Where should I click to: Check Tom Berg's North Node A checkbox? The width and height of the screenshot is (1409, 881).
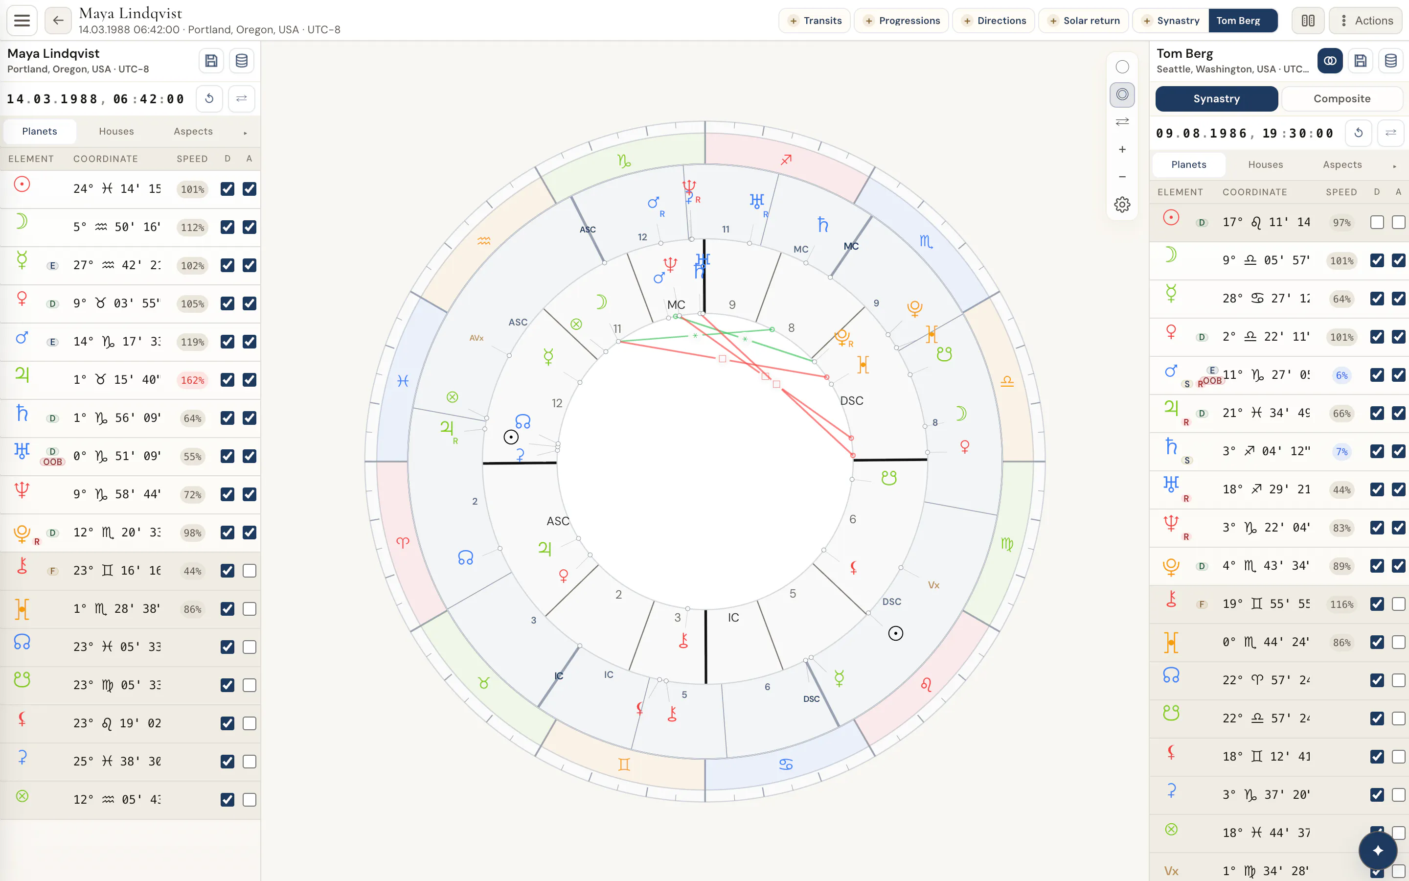coord(1399,680)
